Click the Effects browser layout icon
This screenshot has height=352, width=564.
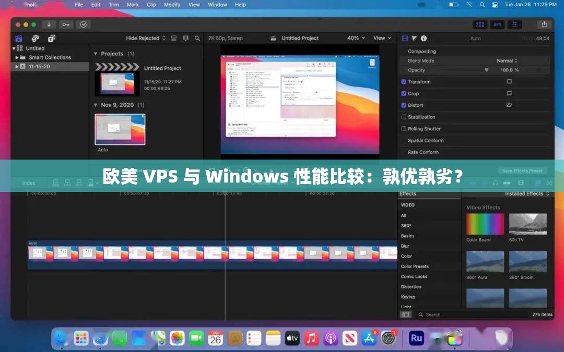pos(406,314)
